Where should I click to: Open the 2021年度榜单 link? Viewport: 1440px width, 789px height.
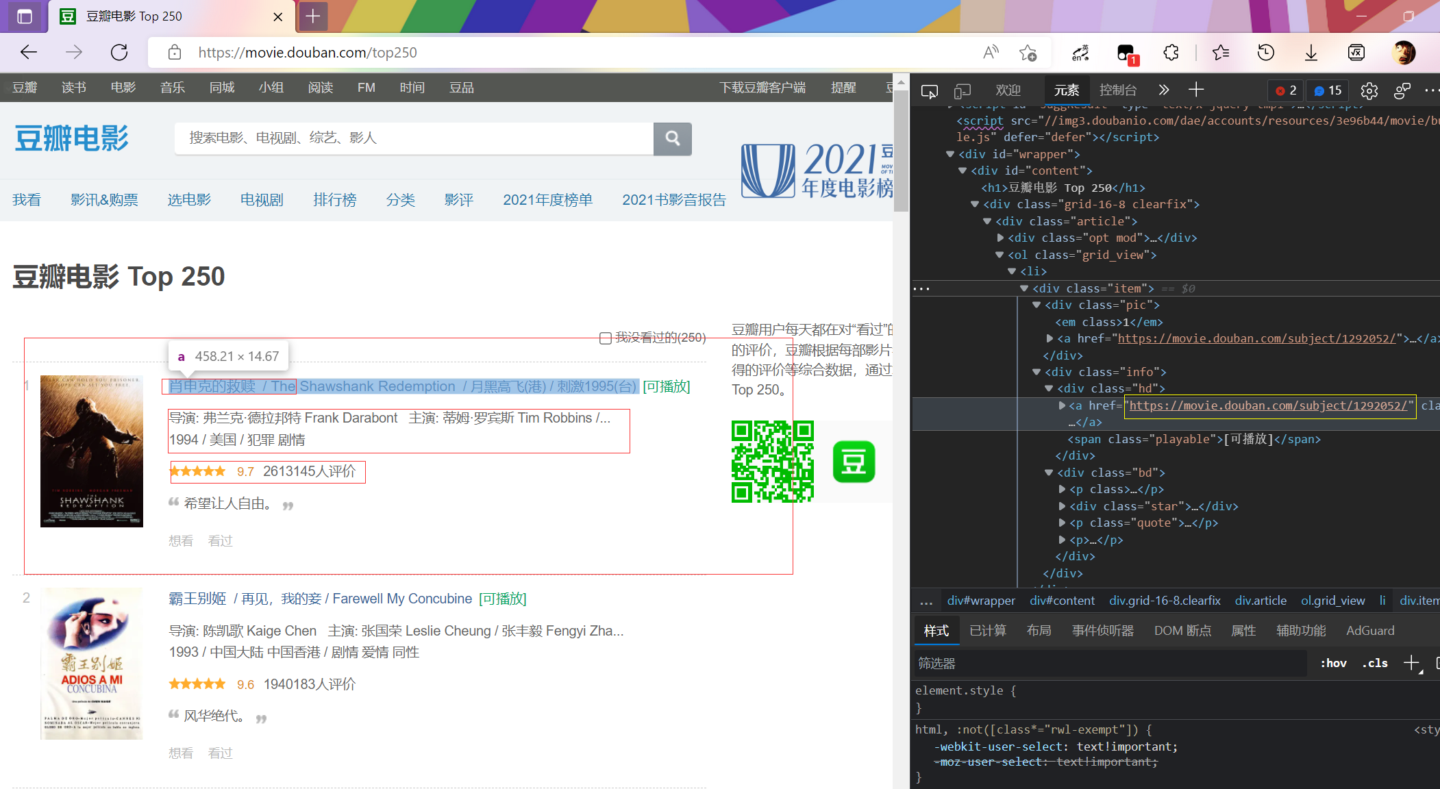point(547,200)
